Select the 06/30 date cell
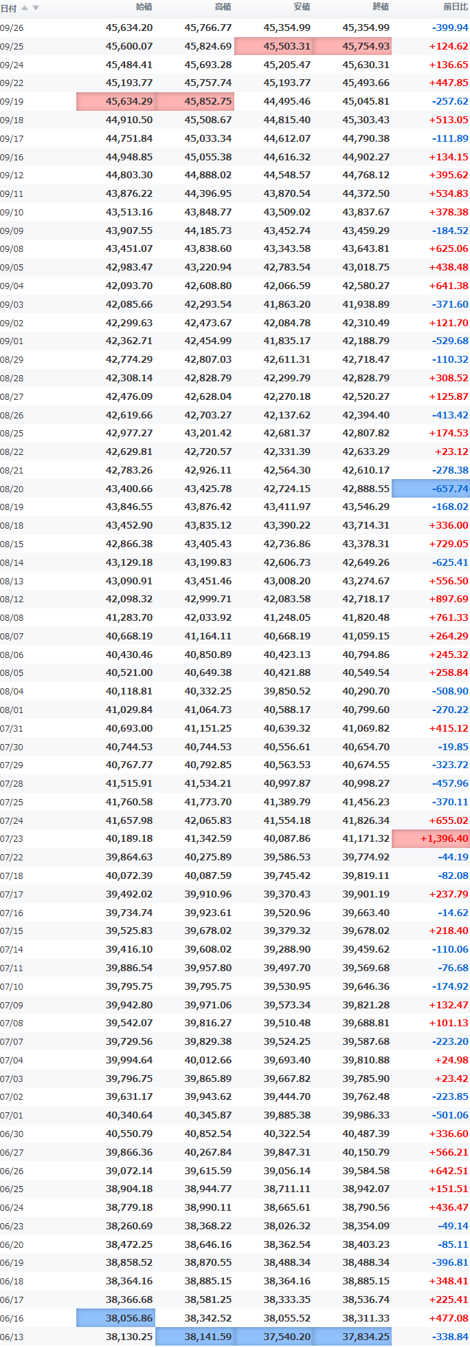Screen dimensions: 470x1347 click(x=12, y=1134)
